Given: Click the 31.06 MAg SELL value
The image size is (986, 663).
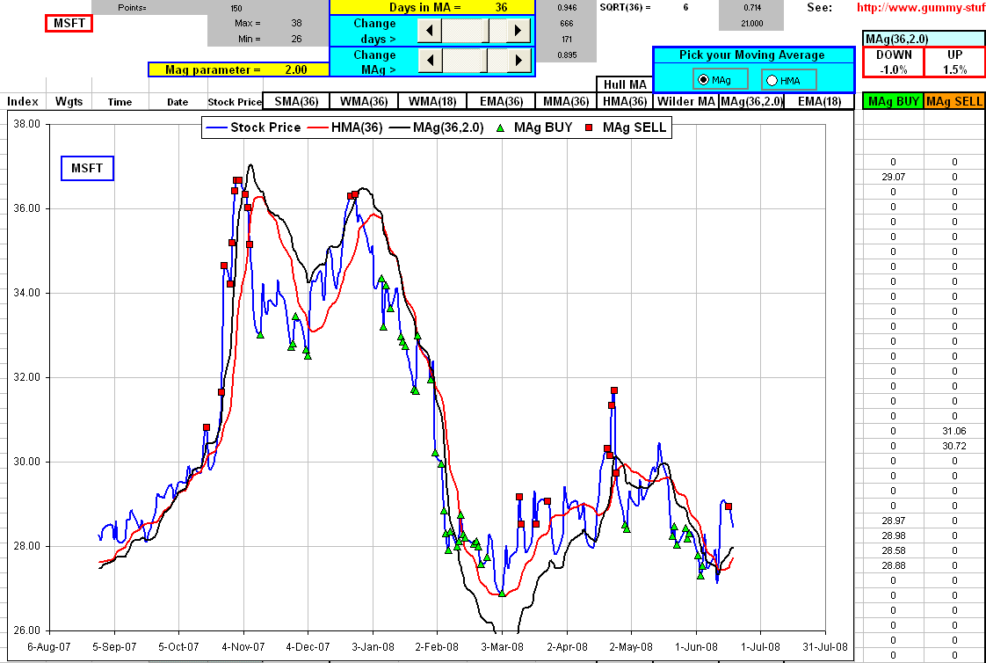Looking at the screenshot, I should click(x=954, y=432).
